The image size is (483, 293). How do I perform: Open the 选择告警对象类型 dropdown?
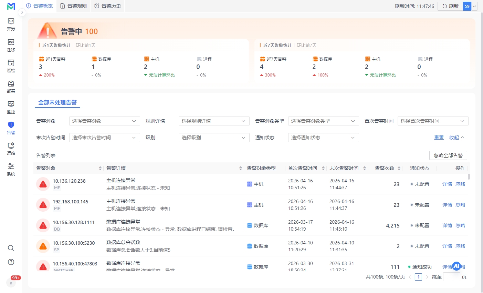pyautogui.click(x=324, y=121)
